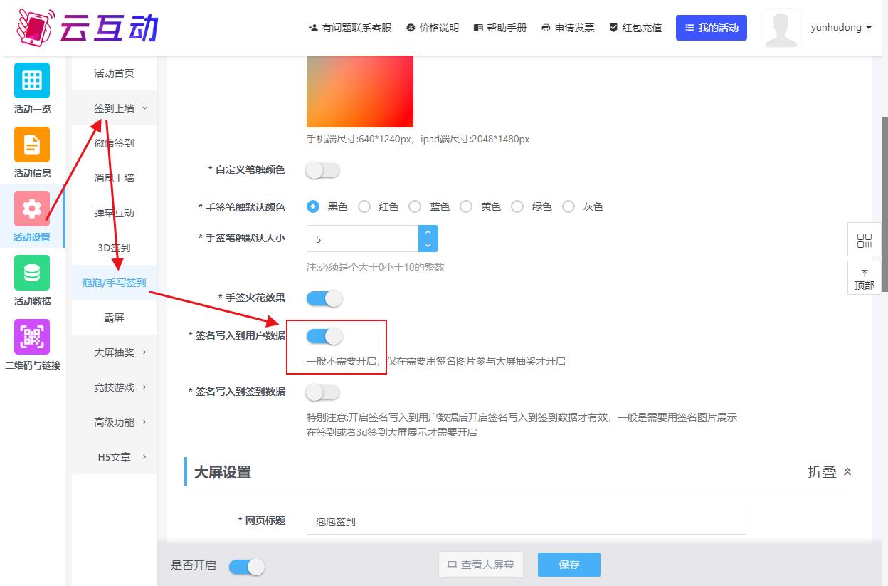Click 我的活动 button in header
This screenshot has width=888, height=586.
pos(711,28)
